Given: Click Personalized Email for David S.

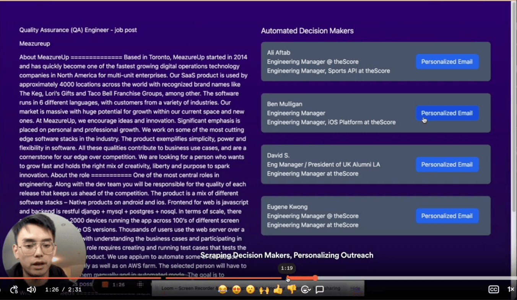Looking at the screenshot, I should point(447,165).
